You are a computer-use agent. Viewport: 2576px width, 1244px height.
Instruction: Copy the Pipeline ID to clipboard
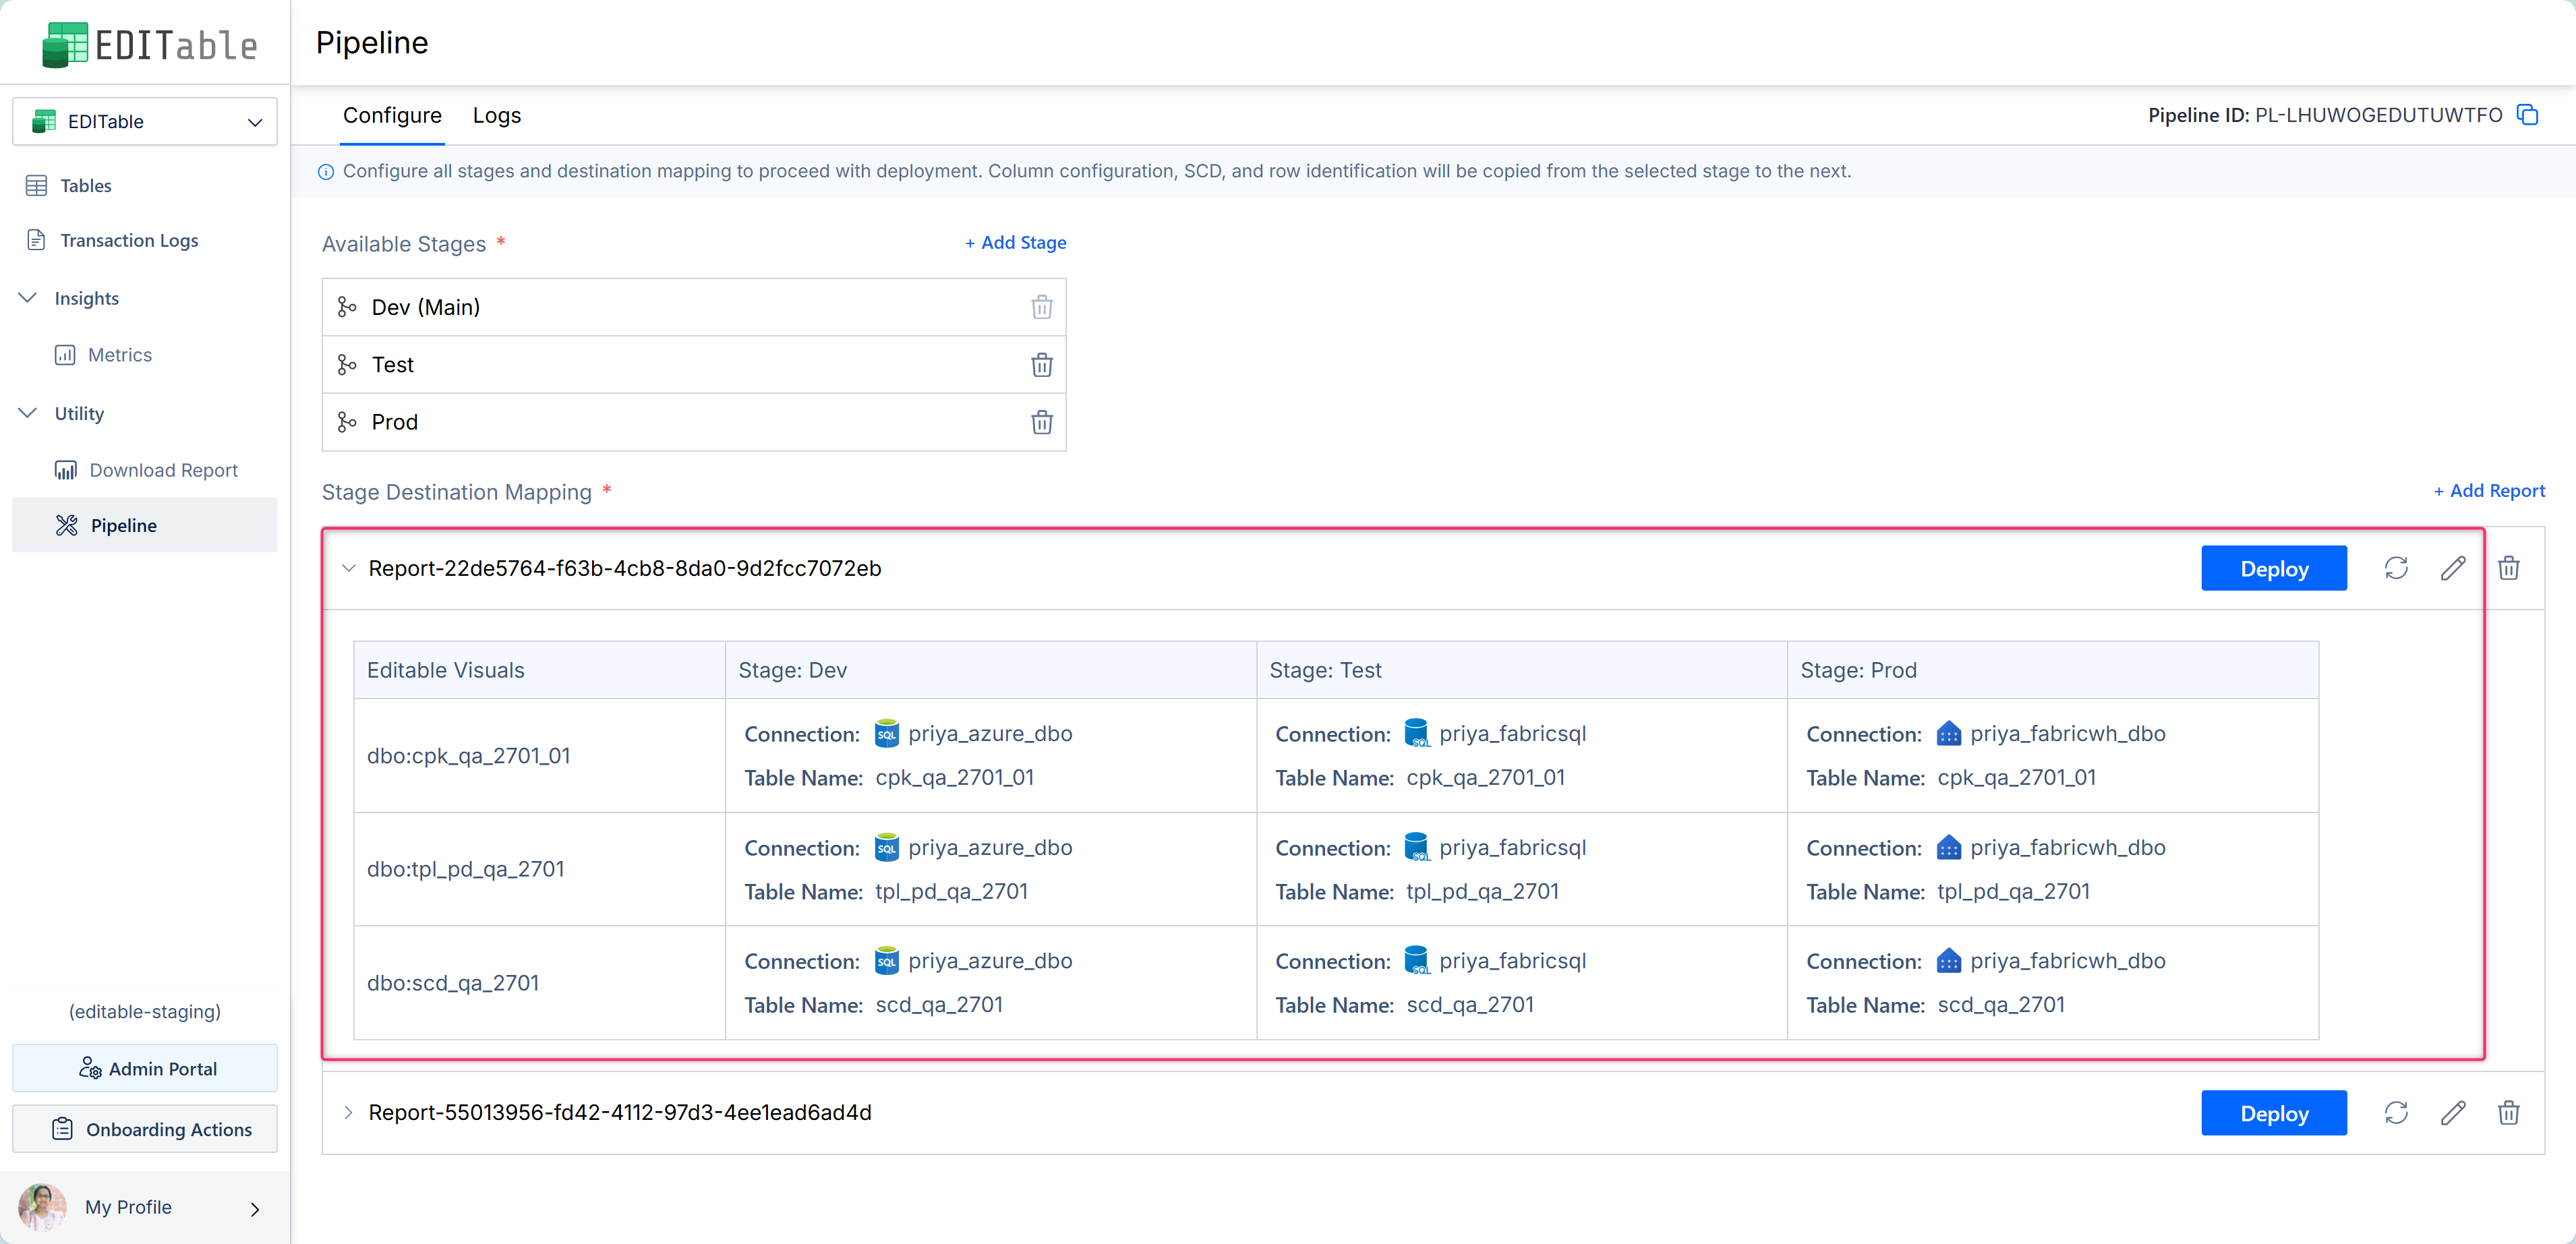point(2527,115)
